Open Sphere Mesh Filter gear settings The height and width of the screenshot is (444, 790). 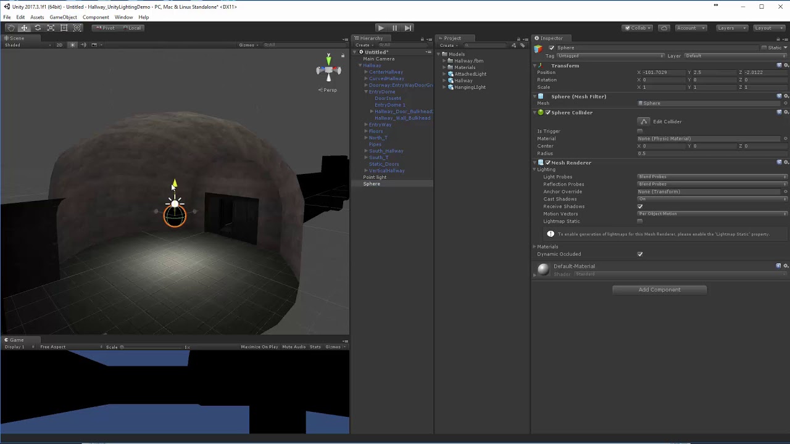(x=786, y=96)
